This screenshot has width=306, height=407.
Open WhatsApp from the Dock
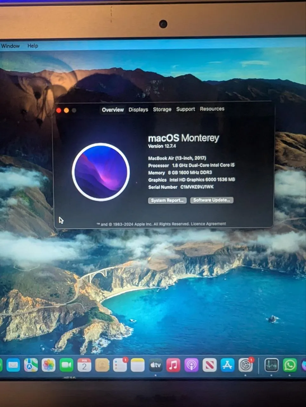[290, 365]
